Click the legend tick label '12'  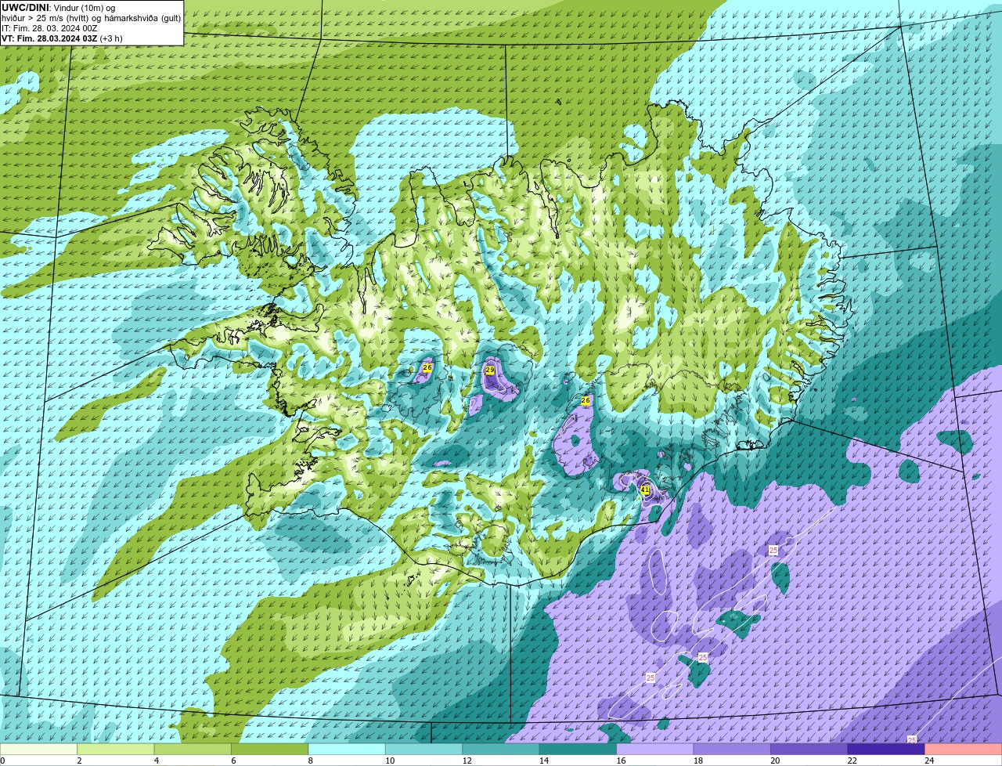tap(467, 761)
